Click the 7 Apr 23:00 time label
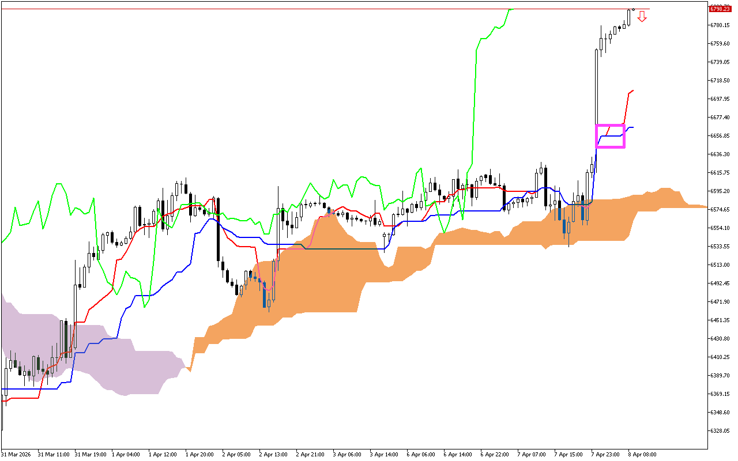This screenshot has width=738, height=461. pos(606,454)
